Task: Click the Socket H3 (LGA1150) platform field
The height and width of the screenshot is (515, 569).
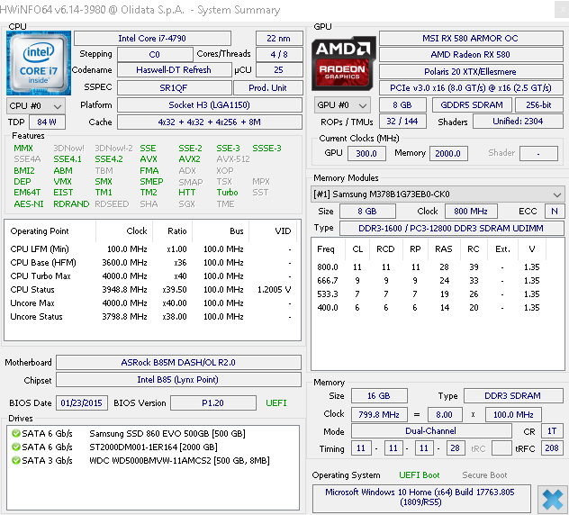Action: (210, 104)
